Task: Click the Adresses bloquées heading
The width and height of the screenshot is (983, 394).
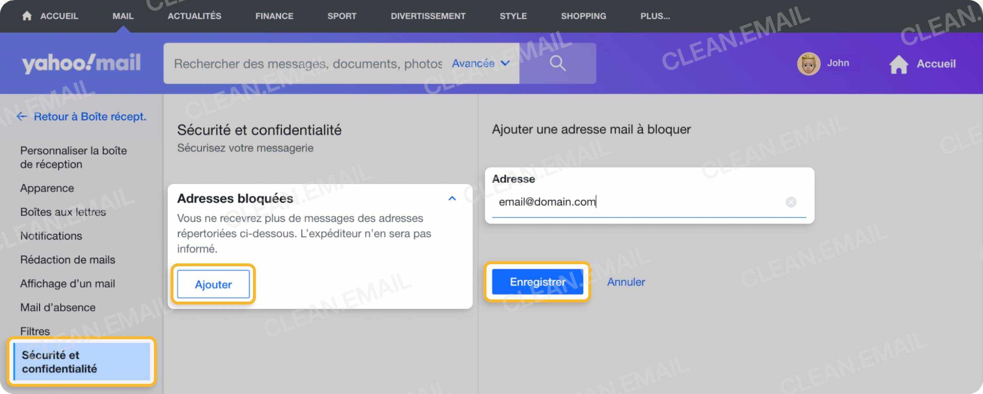Action: (235, 198)
